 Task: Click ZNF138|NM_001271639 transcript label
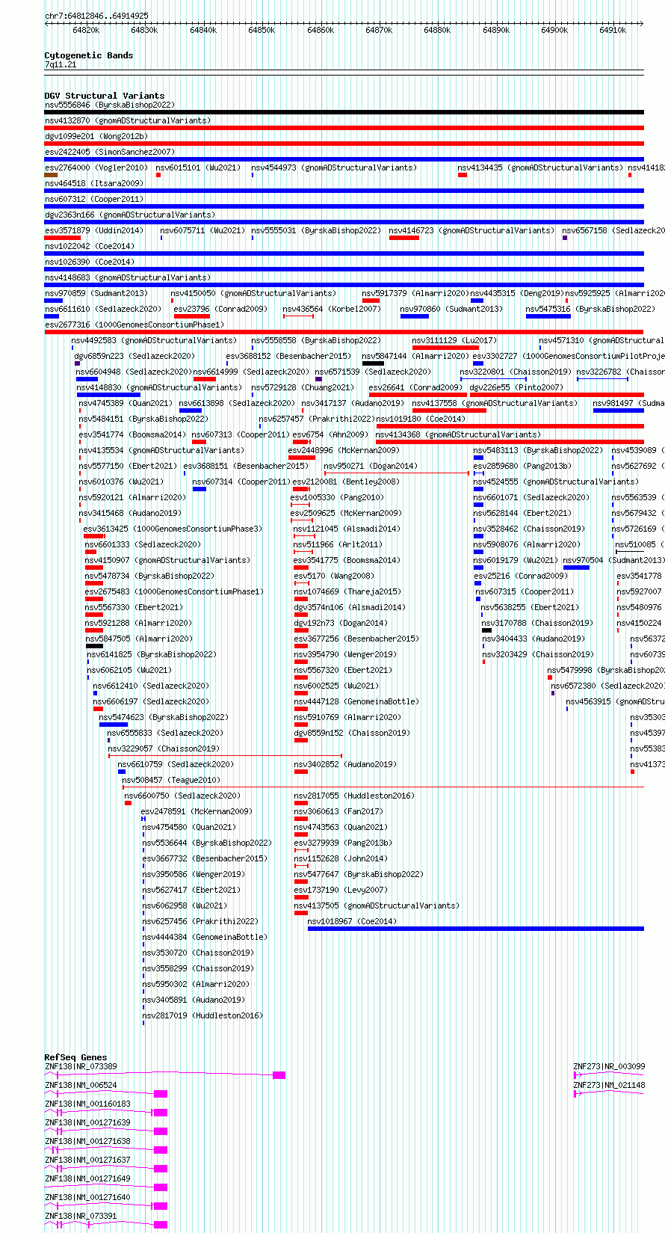click(x=87, y=1122)
